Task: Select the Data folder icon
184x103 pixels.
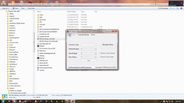Action: click(38, 17)
